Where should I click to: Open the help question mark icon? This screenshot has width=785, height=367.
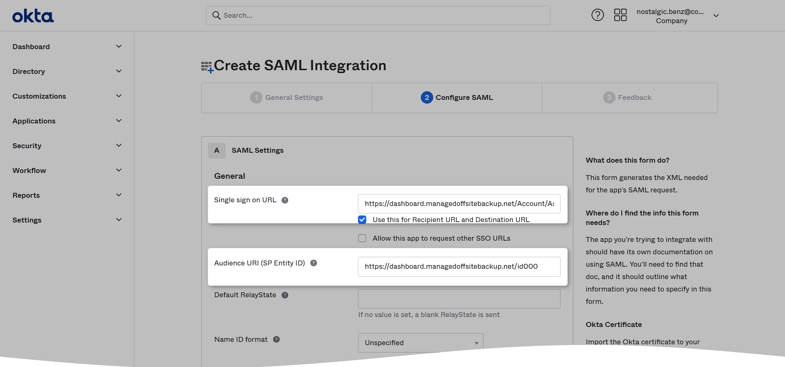(598, 15)
